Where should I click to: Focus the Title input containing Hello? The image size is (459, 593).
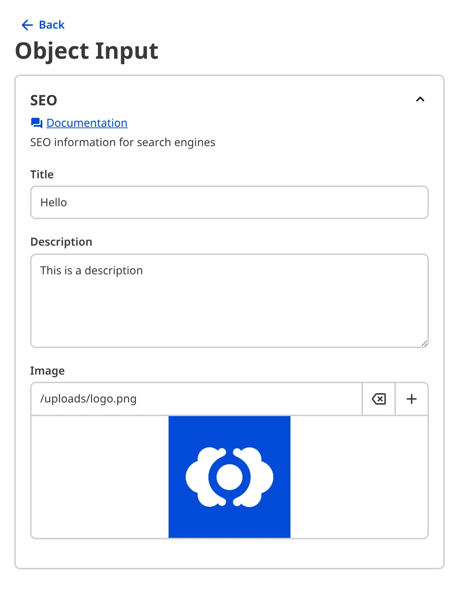coord(229,202)
